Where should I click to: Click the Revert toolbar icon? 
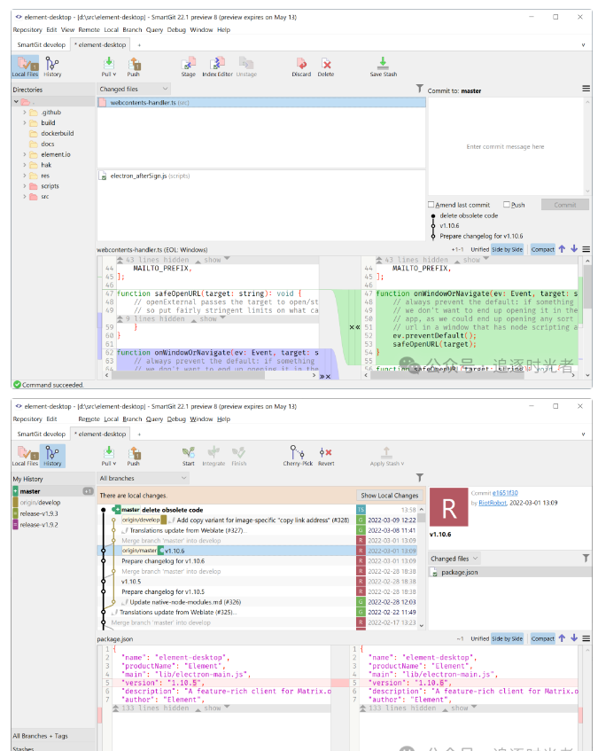pos(326,456)
